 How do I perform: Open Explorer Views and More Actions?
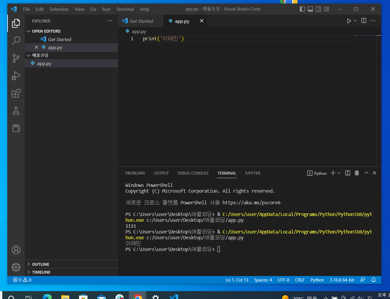(110, 21)
